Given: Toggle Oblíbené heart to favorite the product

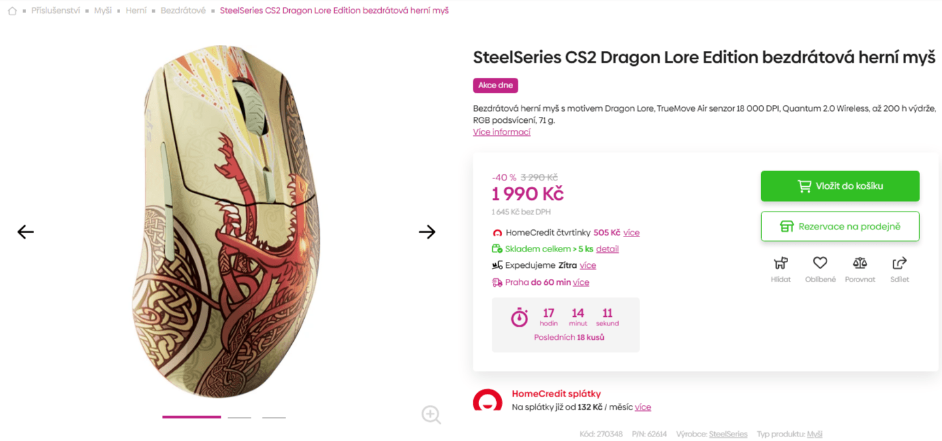Looking at the screenshot, I should pos(820,263).
